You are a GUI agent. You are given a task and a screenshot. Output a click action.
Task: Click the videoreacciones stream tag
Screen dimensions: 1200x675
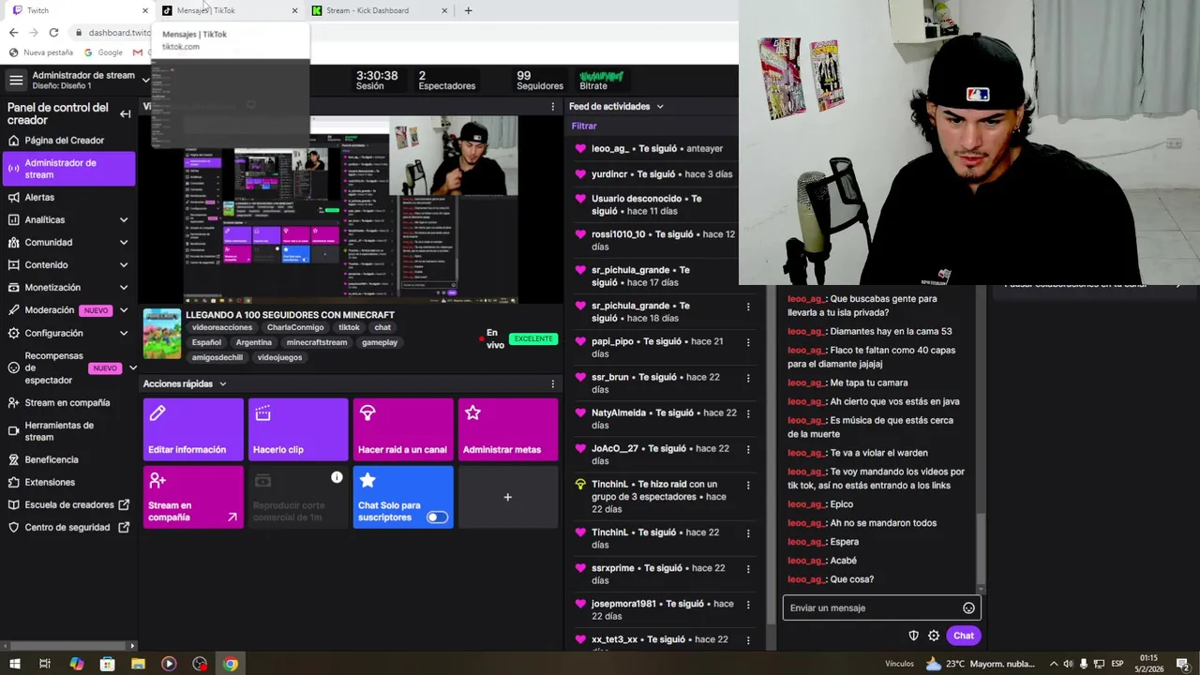(x=222, y=328)
